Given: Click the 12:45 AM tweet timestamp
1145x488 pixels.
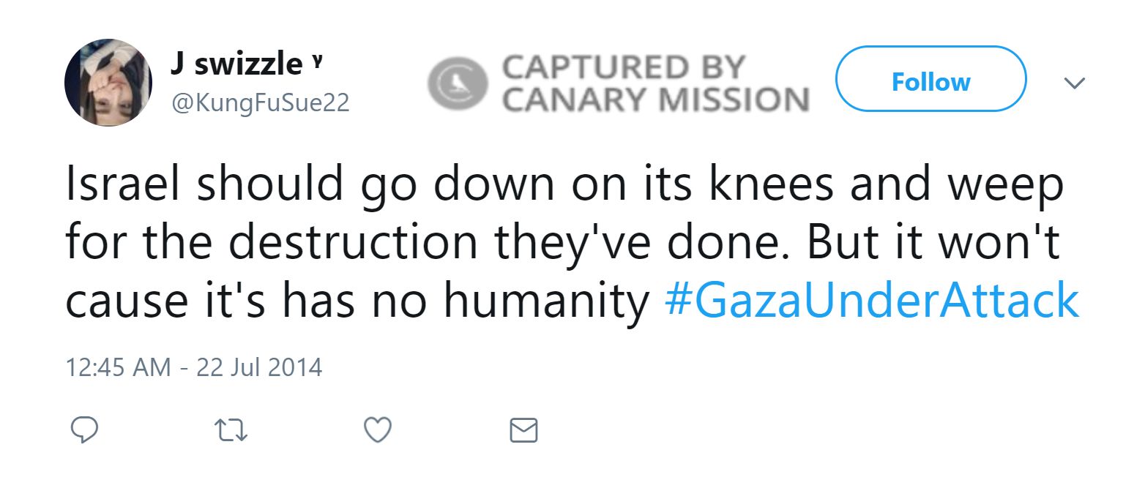Looking at the screenshot, I should pos(119,366).
